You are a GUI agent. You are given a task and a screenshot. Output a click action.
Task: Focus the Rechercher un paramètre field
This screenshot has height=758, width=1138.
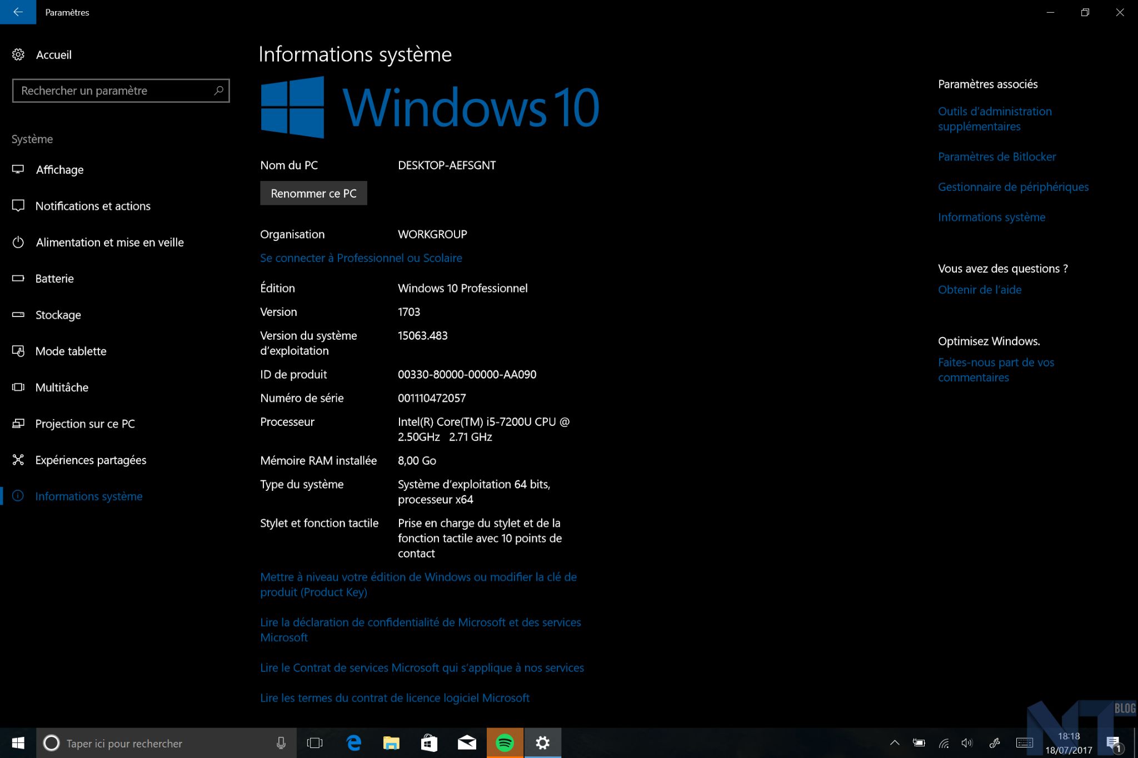click(111, 91)
